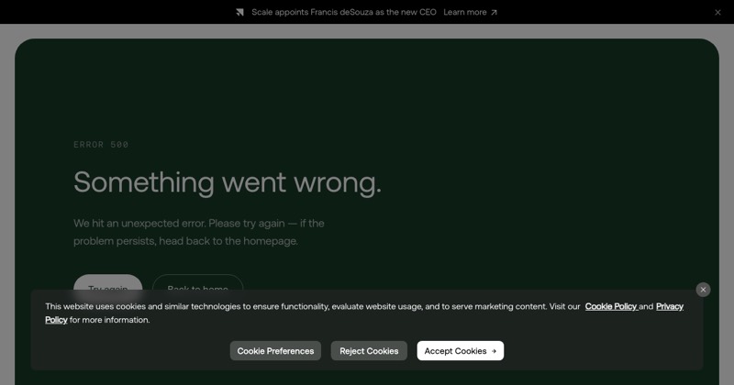This screenshot has width=734, height=385.
Task: Open the Cookie Policy link
Action: pos(611,306)
